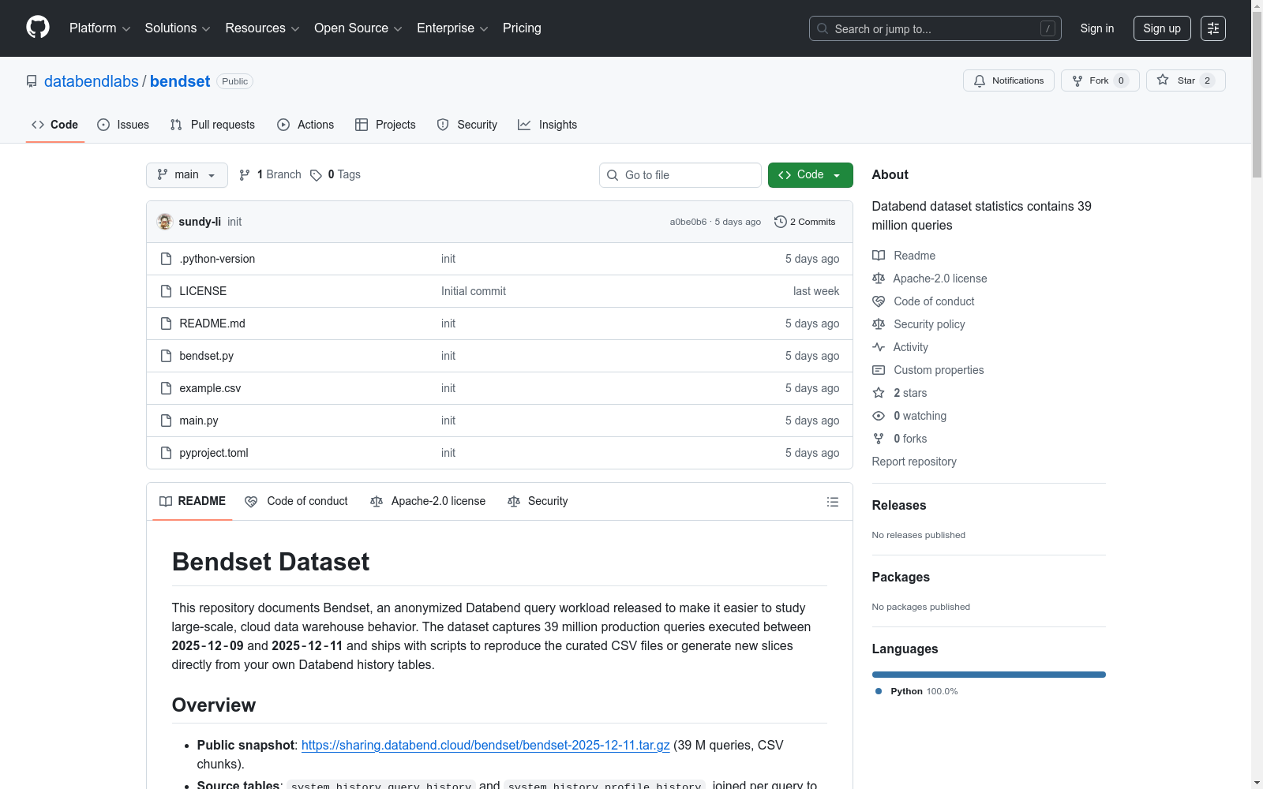Click the Notifications button
Image resolution: width=1263 pixels, height=789 pixels.
(1009, 80)
